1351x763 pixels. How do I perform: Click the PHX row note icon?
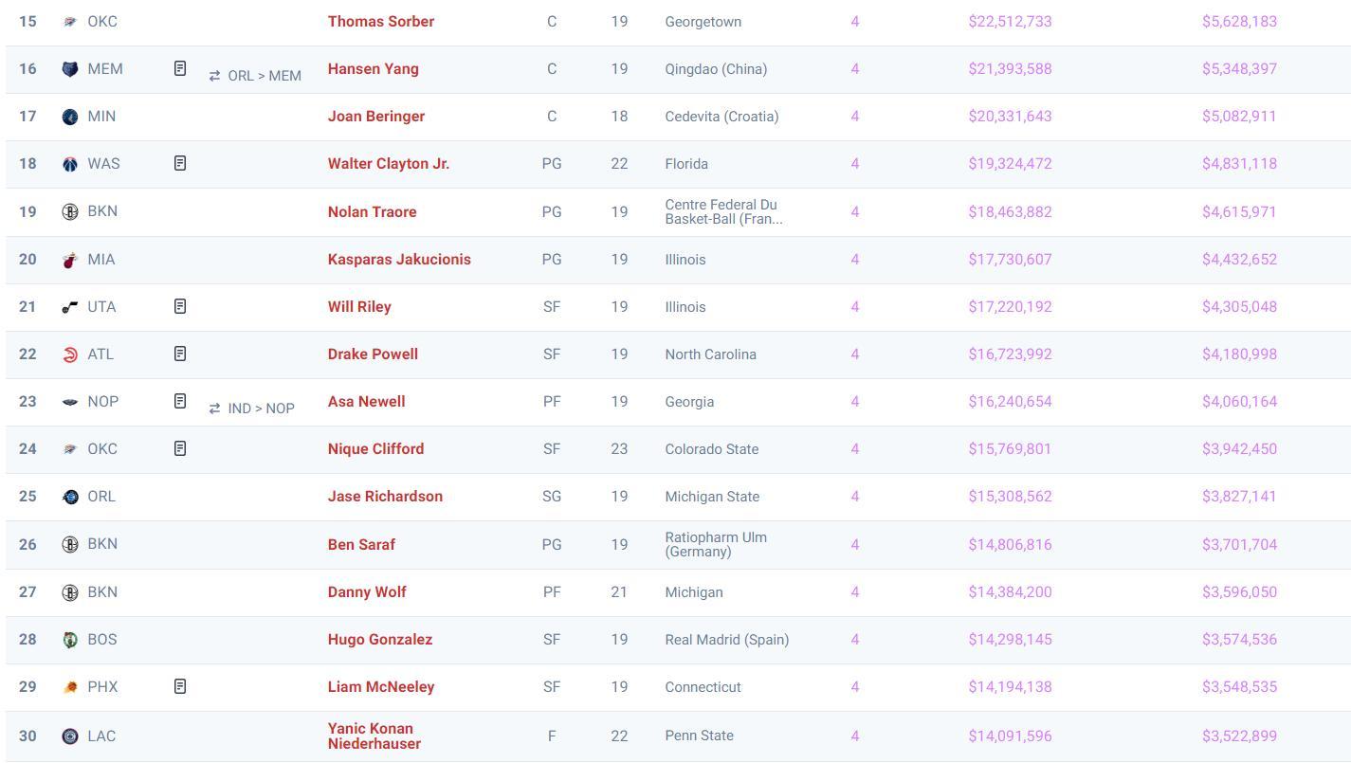click(x=180, y=686)
